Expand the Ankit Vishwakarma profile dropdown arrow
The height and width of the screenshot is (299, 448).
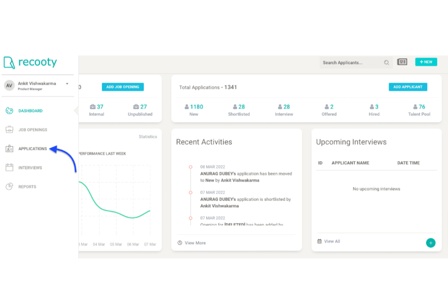67,84
